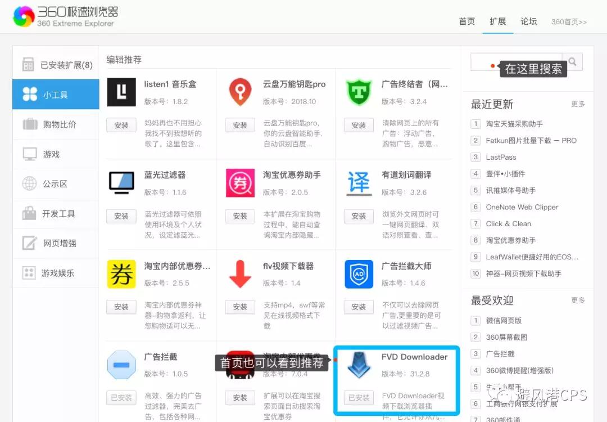Open 淘宝天猫采购助手 in recent updates
The width and height of the screenshot is (607, 422).
[x=514, y=124]
